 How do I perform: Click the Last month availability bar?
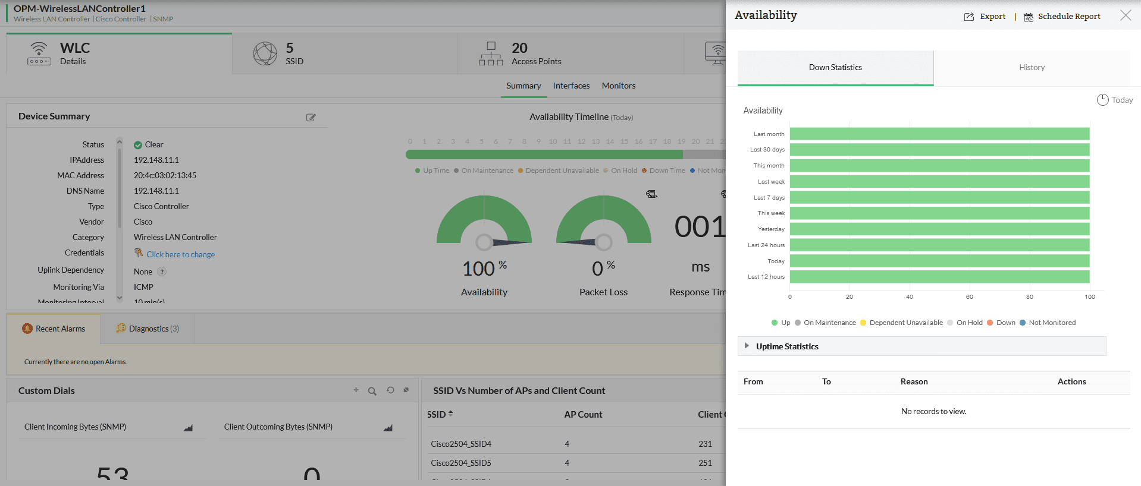(x=939, y=134)
